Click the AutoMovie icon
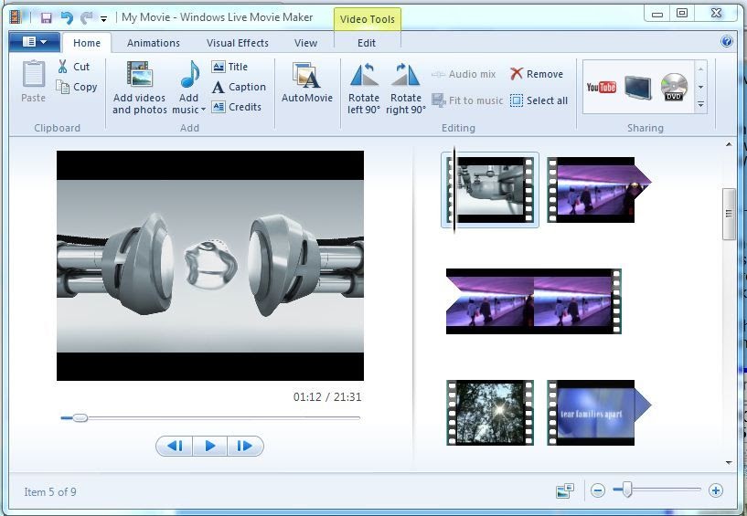Viewport: 747px width, 516px height. (306, 75)
